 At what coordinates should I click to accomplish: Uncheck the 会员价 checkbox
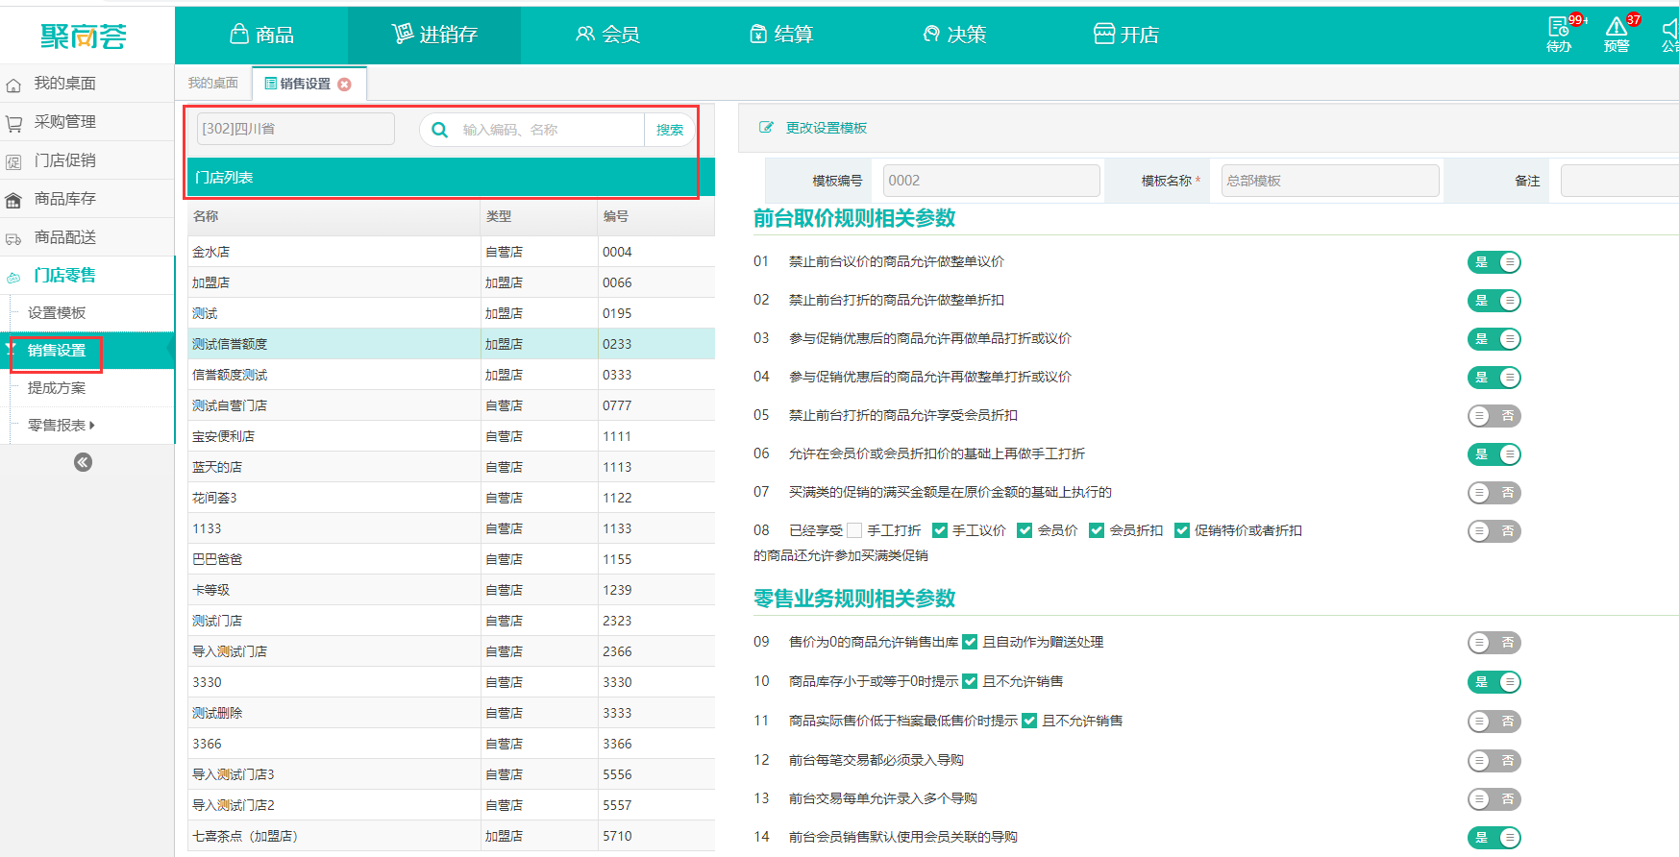point(1025,530)
